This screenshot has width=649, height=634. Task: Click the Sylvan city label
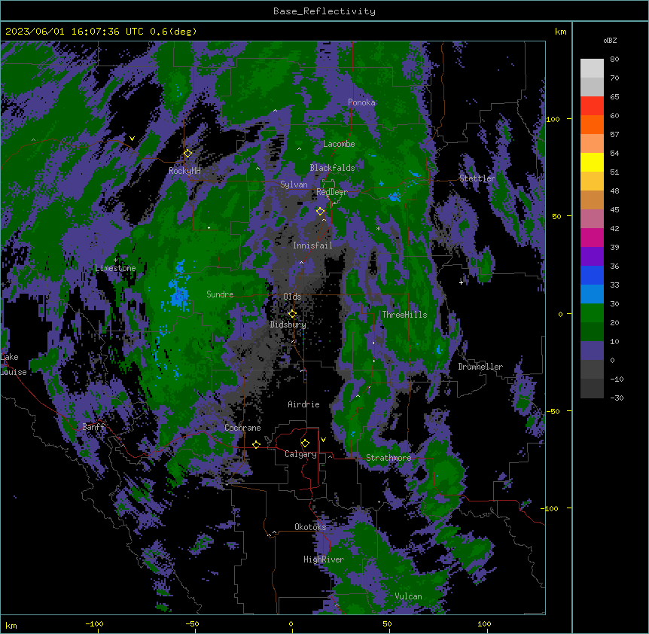(294, 184)
